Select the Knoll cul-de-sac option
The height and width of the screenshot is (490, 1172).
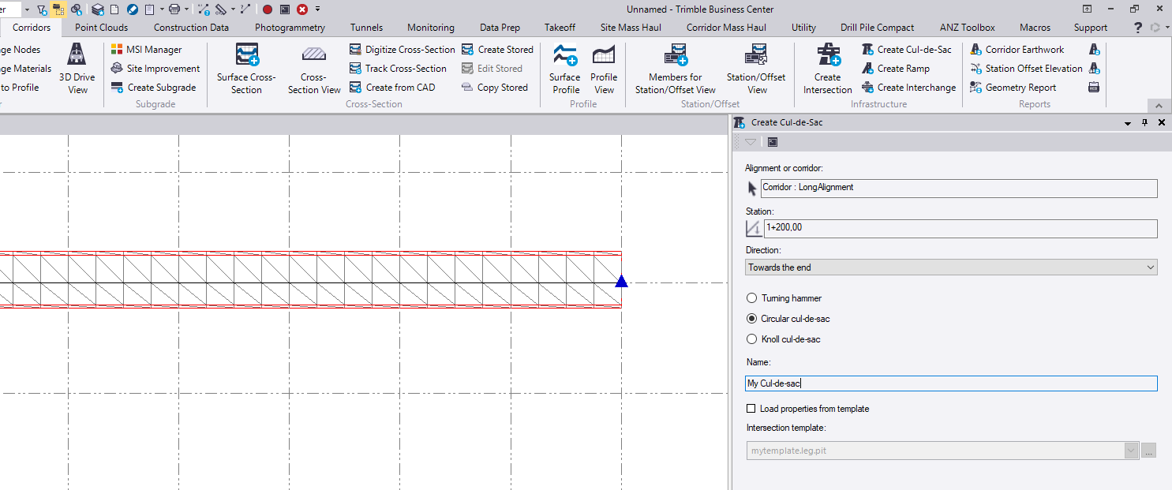pyautogui.click(x=751, y=339)
